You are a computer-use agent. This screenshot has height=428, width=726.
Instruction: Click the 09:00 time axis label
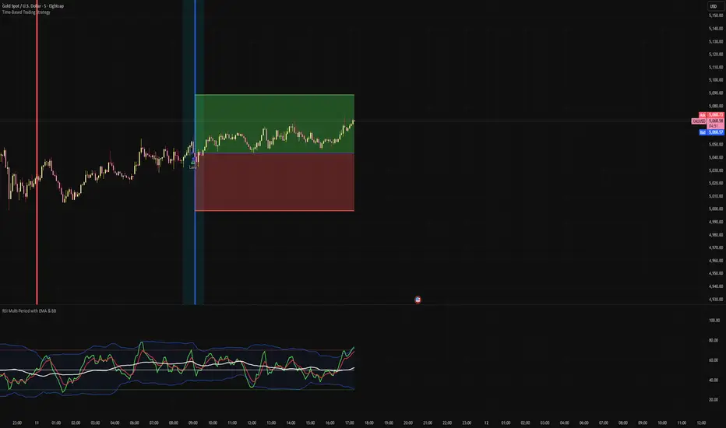pyautogui.click(x=193, y=423)
